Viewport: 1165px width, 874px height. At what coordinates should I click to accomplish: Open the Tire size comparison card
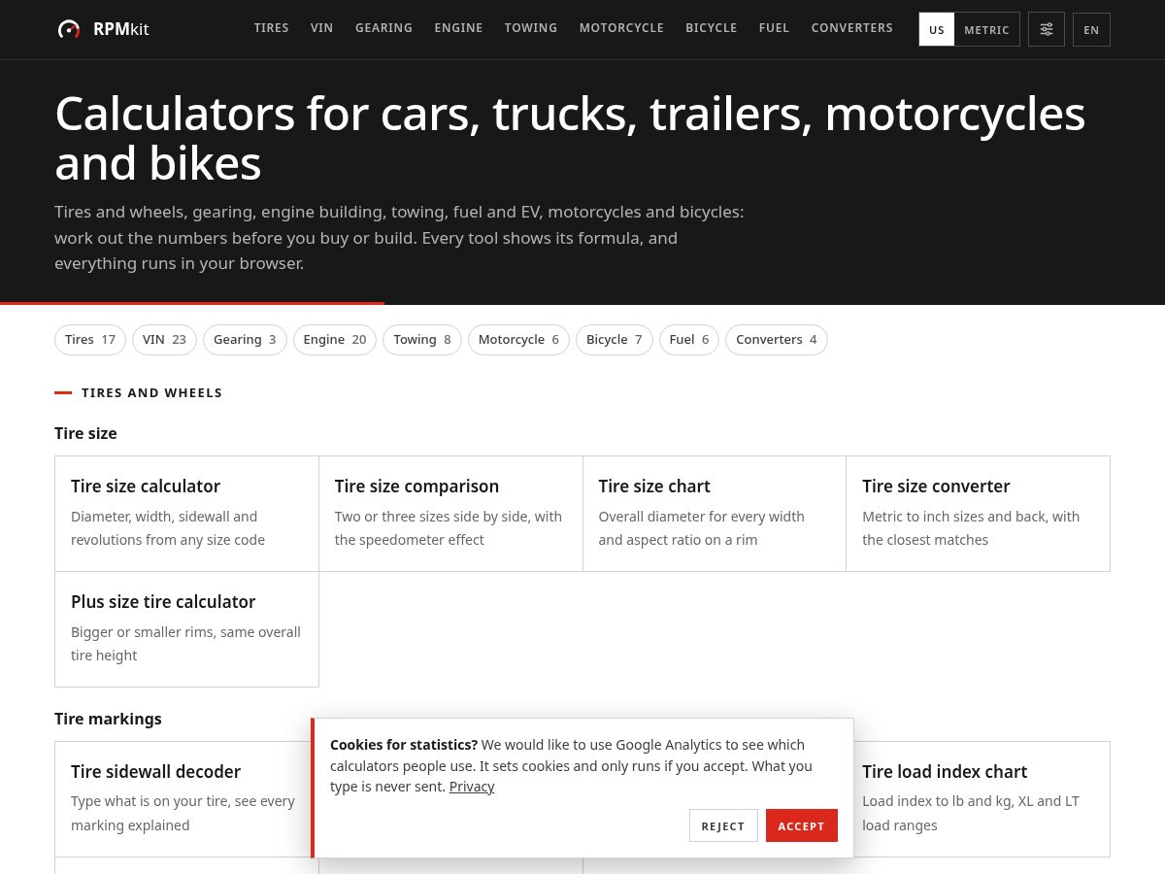click(x=450, y=514)
